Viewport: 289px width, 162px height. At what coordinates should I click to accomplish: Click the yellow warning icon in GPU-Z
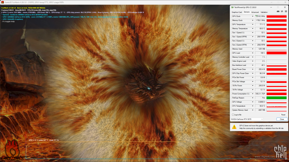234,127
